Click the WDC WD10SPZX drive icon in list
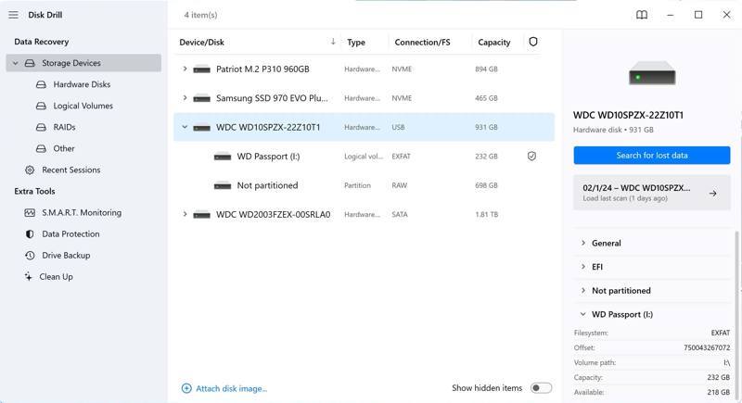Screen dimensions: 742x403 click(x=201, y=128)
